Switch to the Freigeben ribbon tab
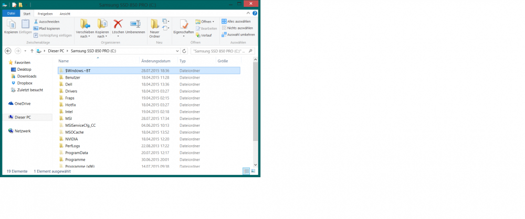 tap(45, 13)
